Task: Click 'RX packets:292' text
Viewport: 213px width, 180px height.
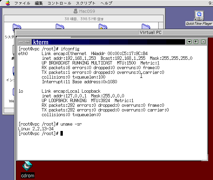Action: click(x=58, y=105)
